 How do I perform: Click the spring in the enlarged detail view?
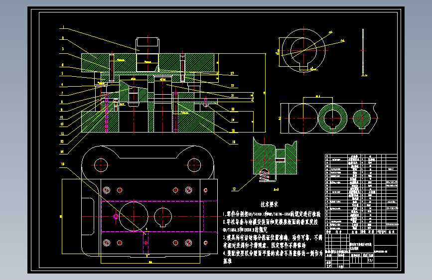click(264, 175)
